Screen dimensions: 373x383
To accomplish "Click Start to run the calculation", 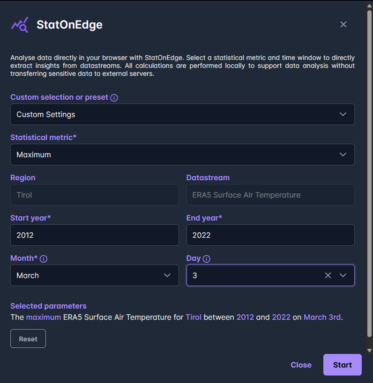I will tap(342, 365).
